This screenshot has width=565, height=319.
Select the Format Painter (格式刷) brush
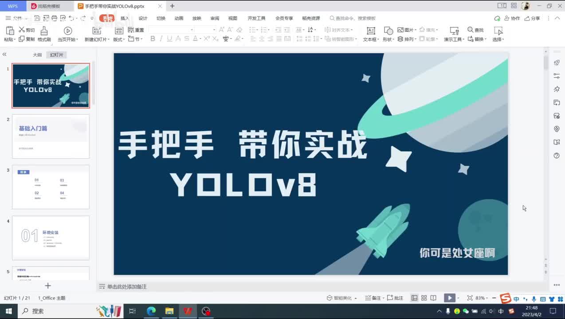tap(44, 31)
